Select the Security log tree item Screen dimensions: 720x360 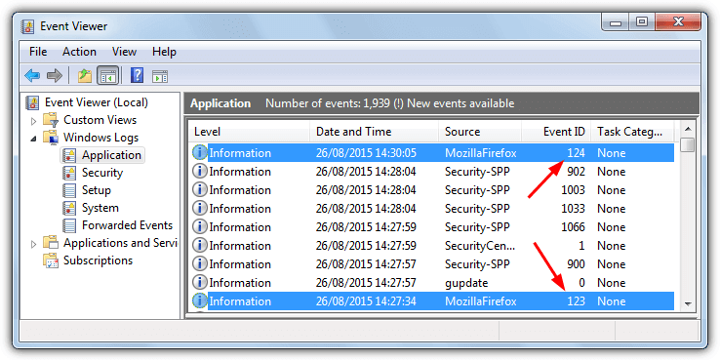[101, 173]
